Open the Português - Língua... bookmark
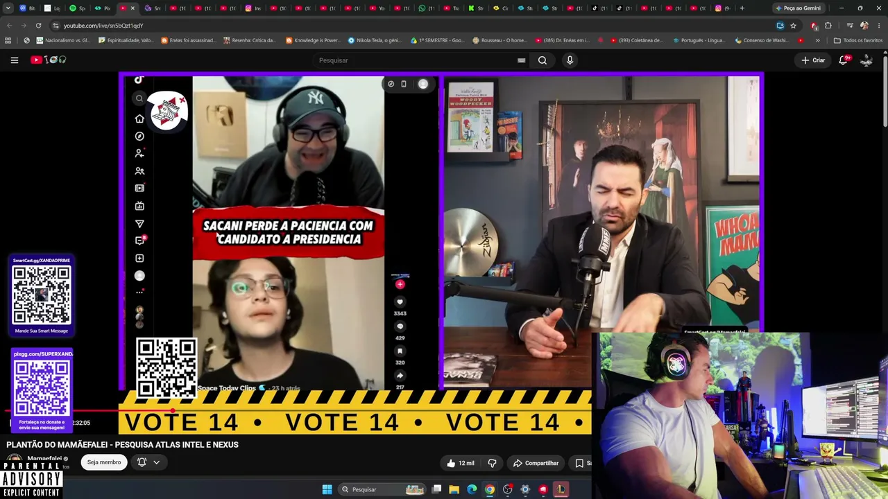 699,40
